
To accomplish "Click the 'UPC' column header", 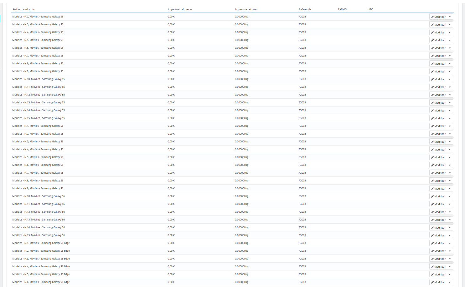I will pyautogui.click(x=370, y=9).
